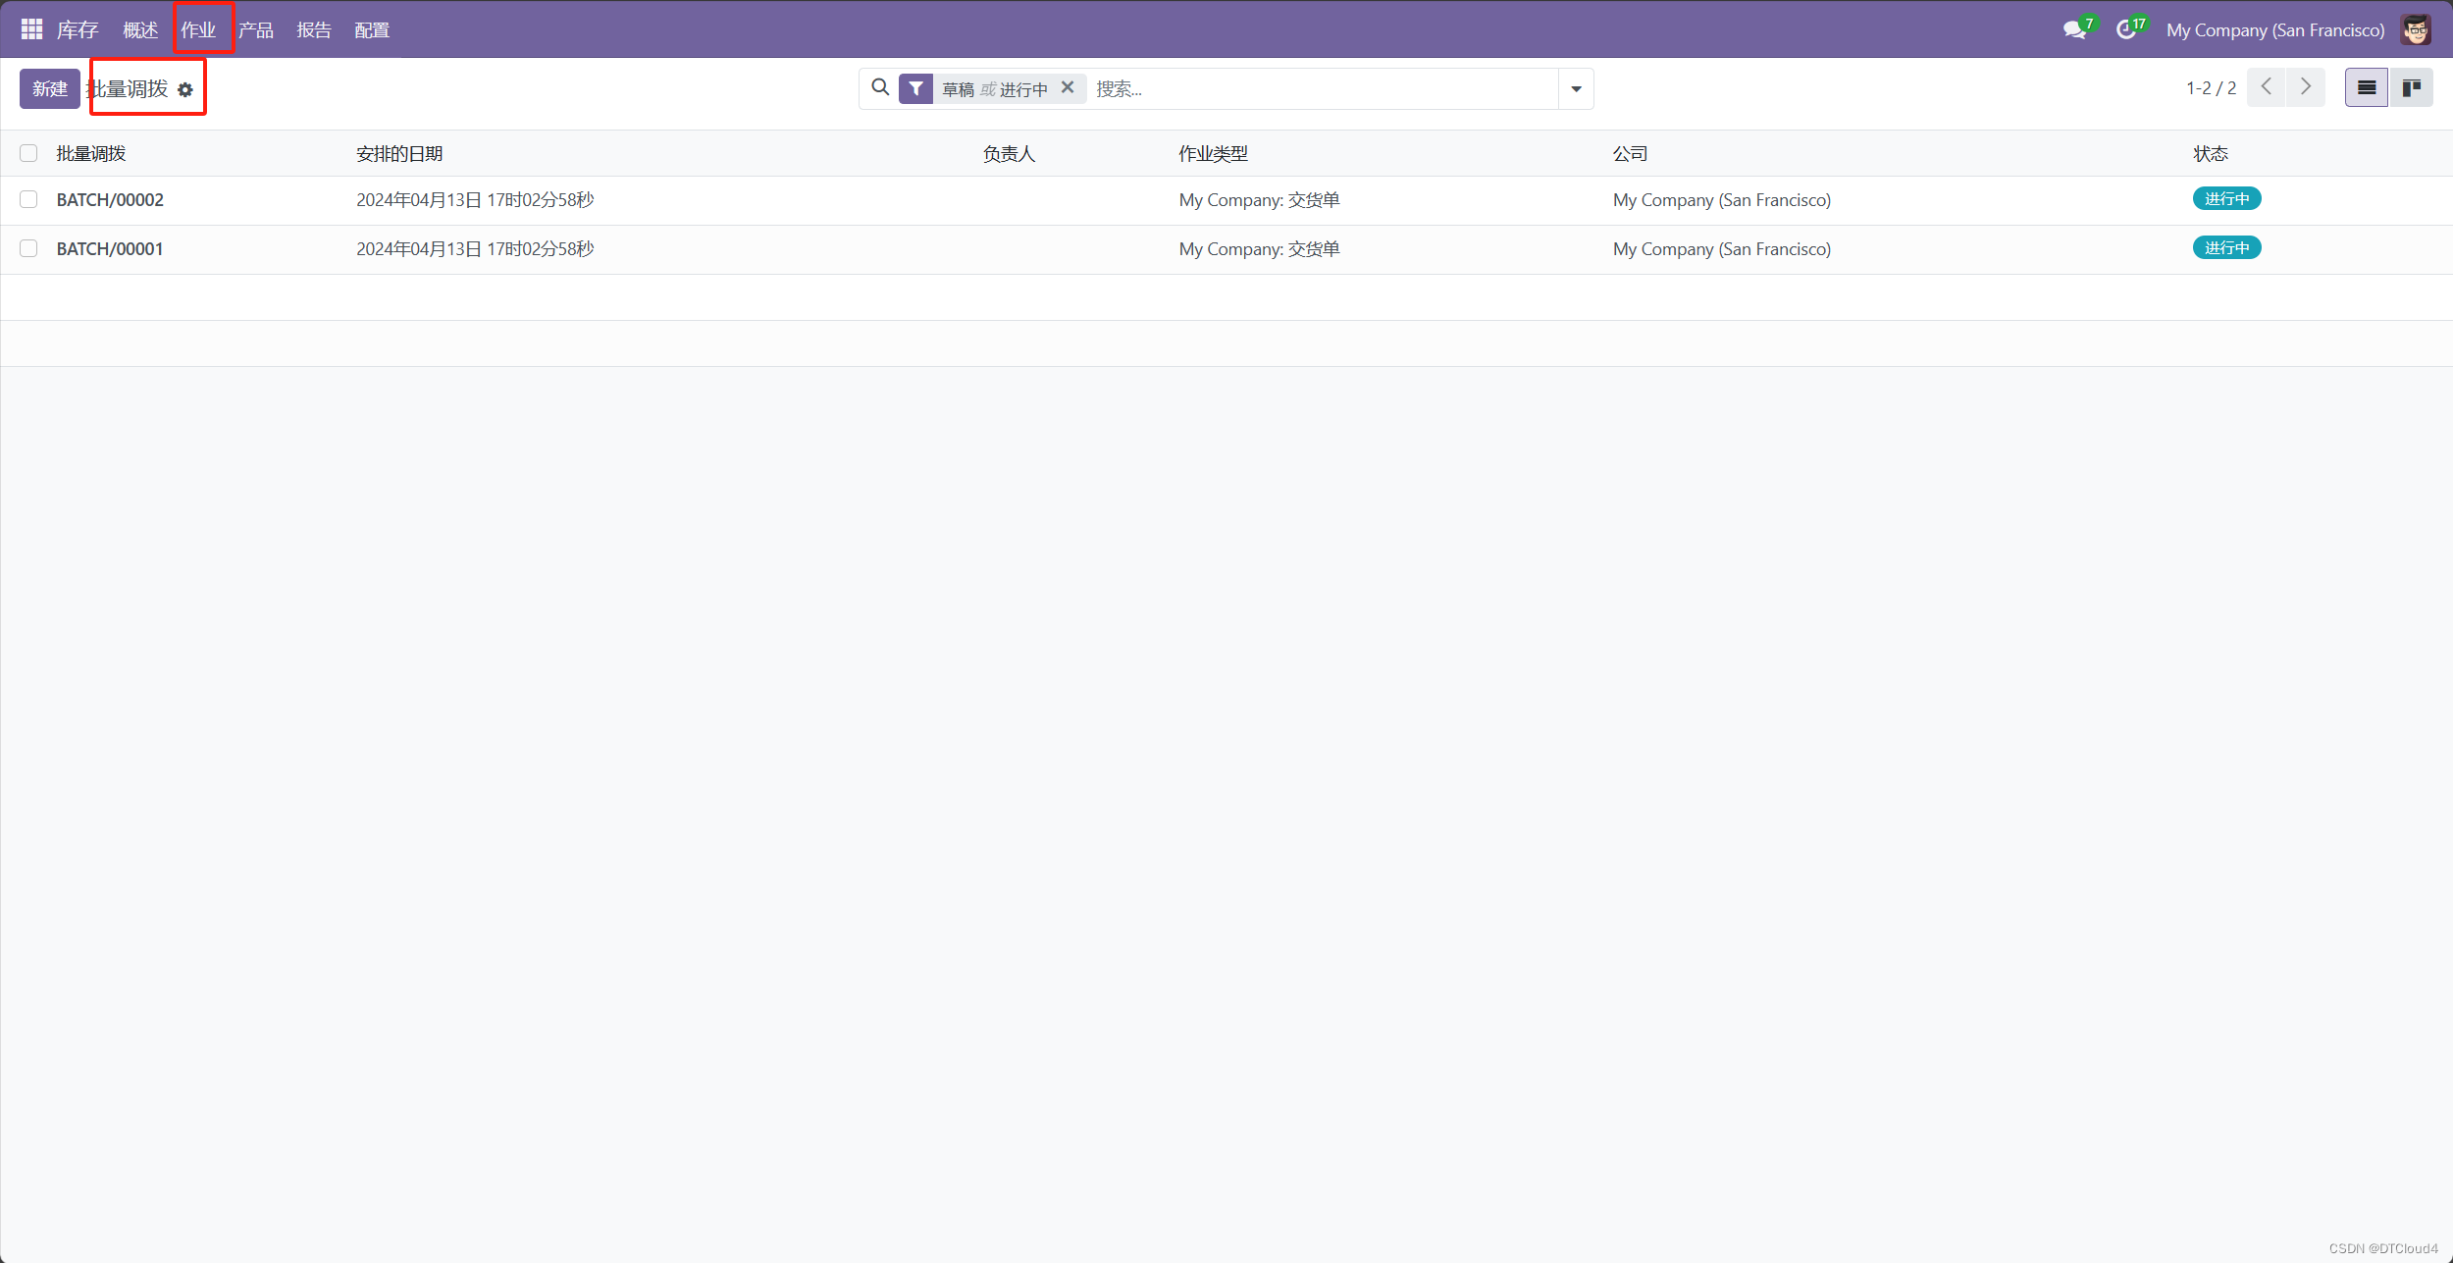Remove the 草稿 或 进行中 filter

pos(1068,87)
